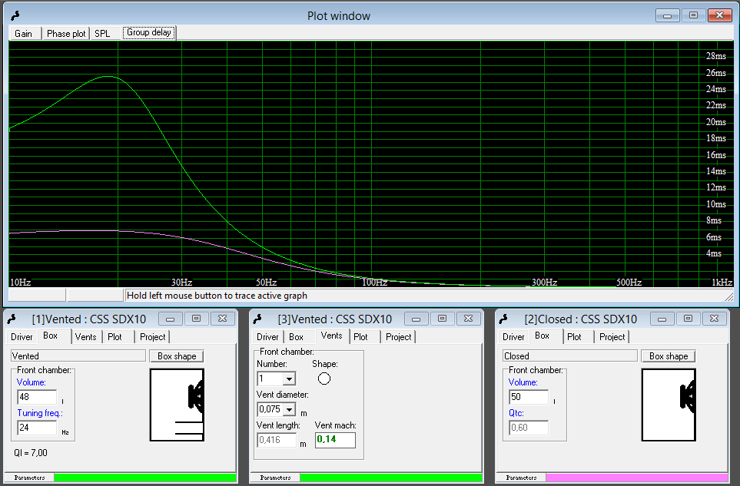Open the vent Number dropdown
Screen dimensions: 740x486
(289, 379)
